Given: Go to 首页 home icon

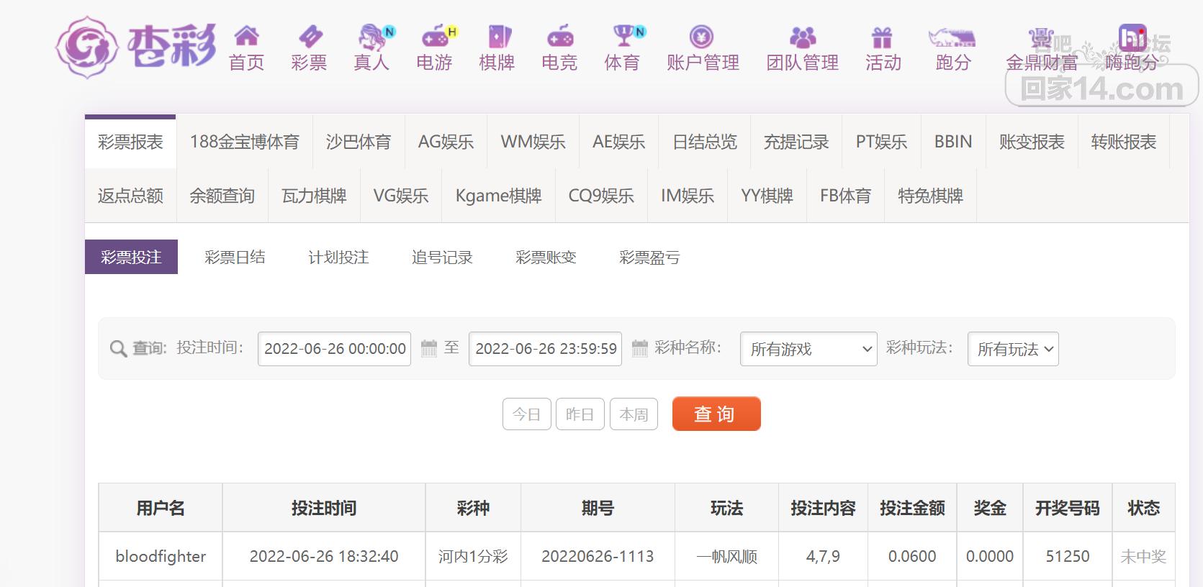Looking at the screenshot, I should coord(247,35).
